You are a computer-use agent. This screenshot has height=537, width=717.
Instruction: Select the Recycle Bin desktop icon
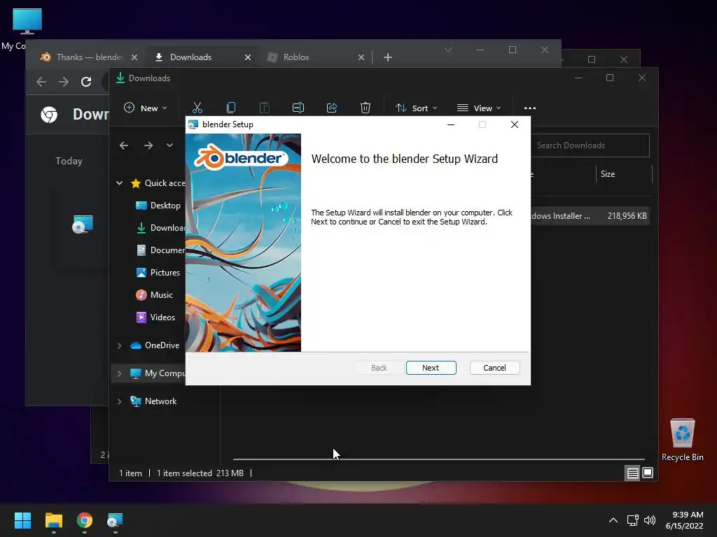point(682,439)
